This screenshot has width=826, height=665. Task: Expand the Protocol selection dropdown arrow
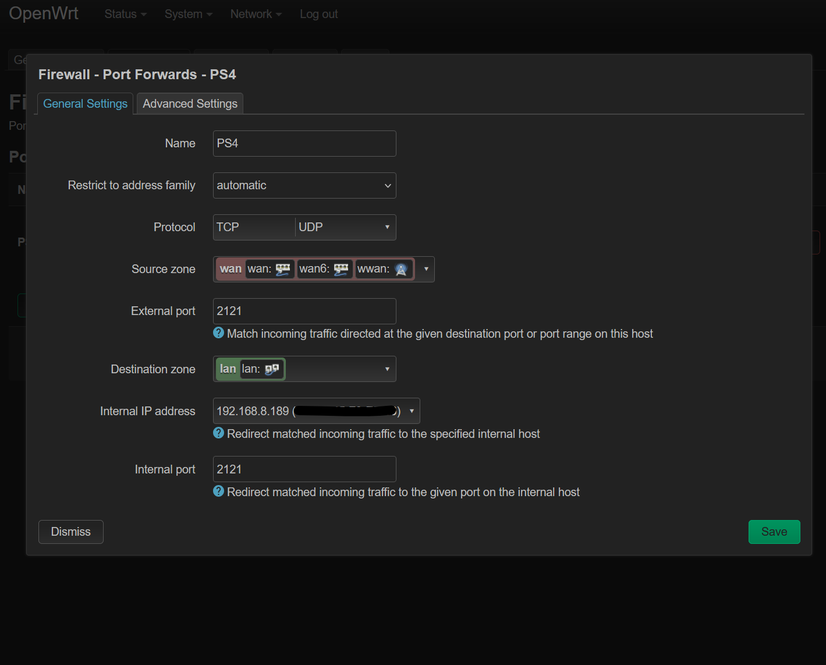click(x=387, y=227)
